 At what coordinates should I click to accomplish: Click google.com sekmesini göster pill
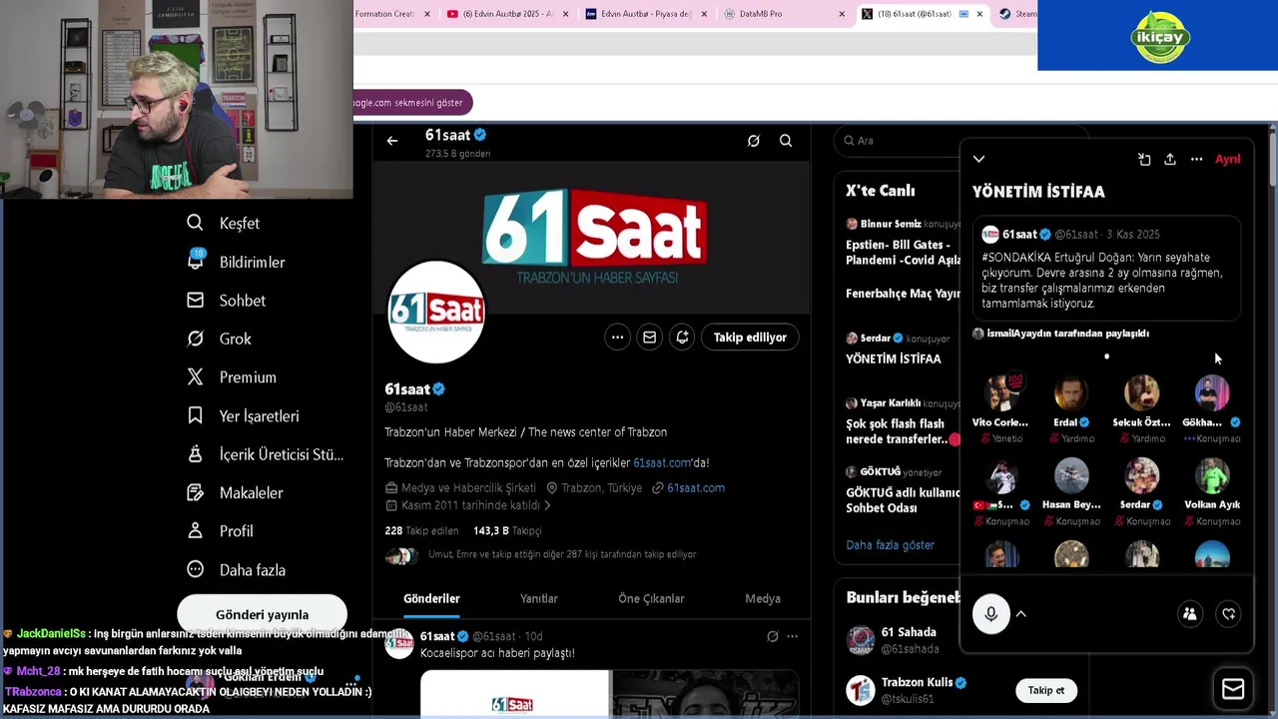pyautogui.click(x=411, y=103)
